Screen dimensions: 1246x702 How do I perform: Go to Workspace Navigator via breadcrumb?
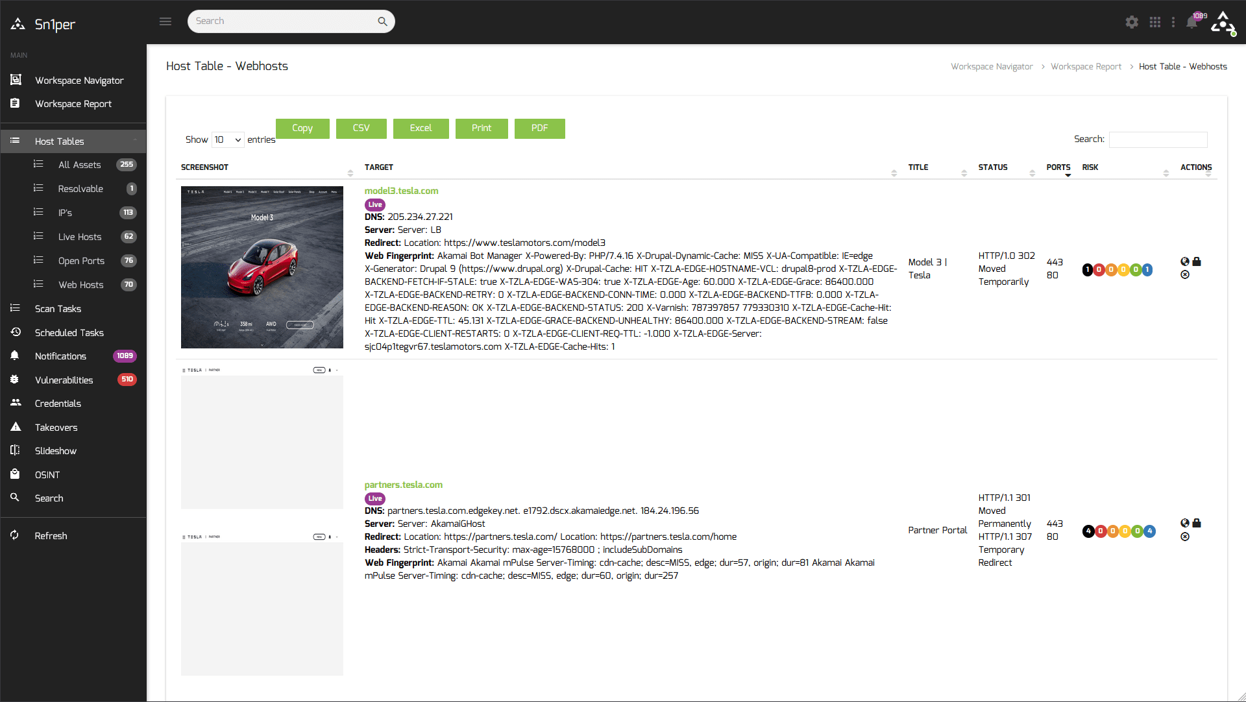pos(992,66)
